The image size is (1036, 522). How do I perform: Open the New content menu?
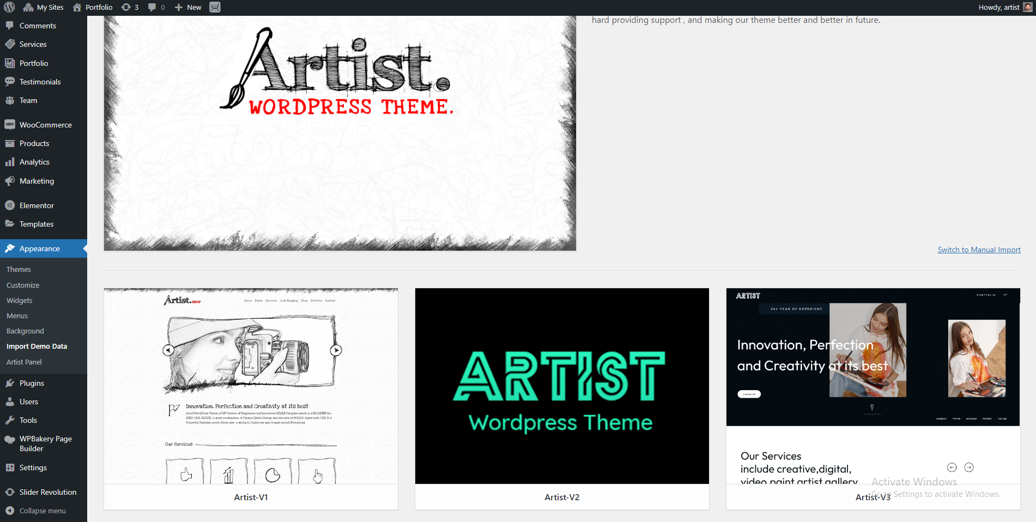point(188,7)
